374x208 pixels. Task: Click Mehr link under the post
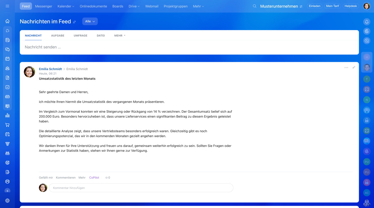pos(82,178)
